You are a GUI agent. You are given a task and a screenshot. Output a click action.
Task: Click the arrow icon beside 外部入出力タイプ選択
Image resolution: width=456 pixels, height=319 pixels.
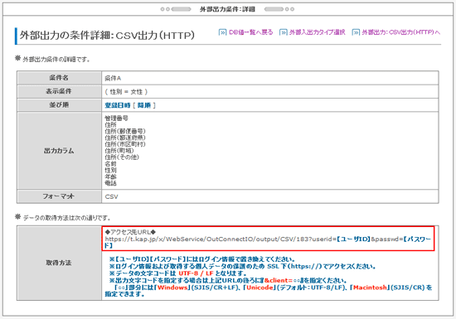tap(284, 32)
